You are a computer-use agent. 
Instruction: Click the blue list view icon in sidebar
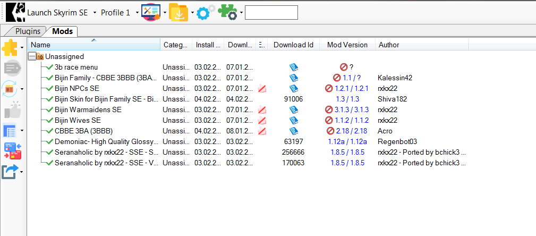(x=10, y=130)
